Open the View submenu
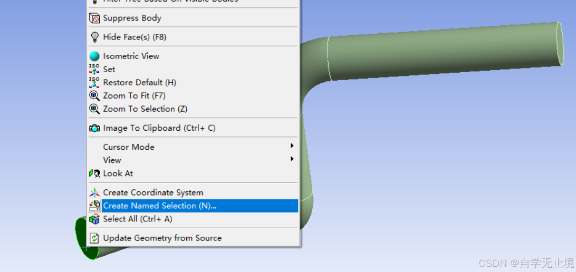Screen dimensions: 576x272 pyautogui.click(x=193, y=160)
